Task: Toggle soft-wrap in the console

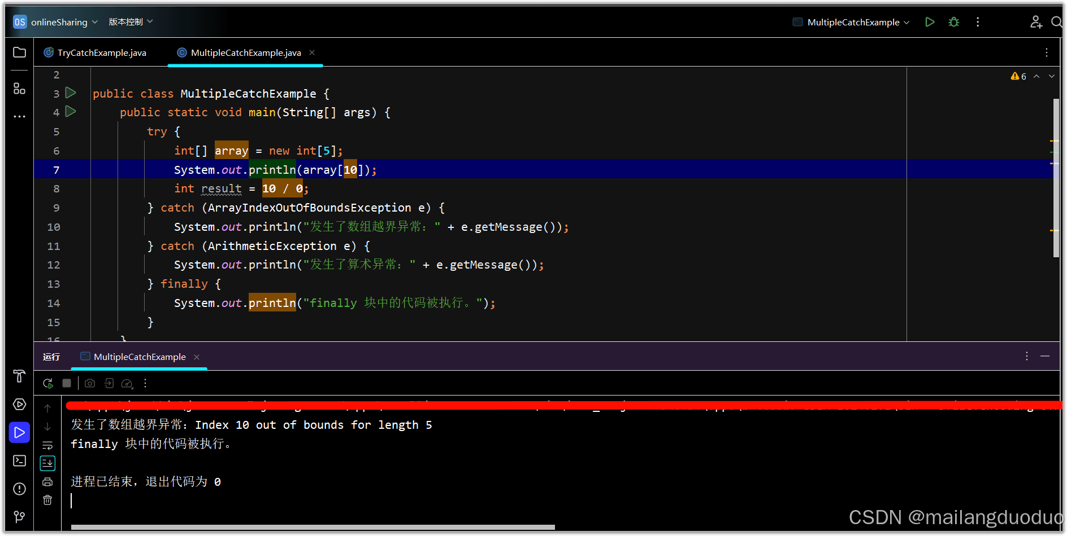Action: [x=47, y=445]
